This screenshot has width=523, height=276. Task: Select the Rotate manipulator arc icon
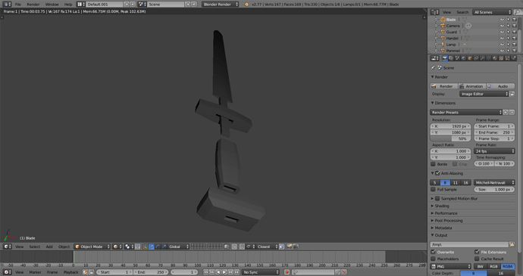pos(158,247)
